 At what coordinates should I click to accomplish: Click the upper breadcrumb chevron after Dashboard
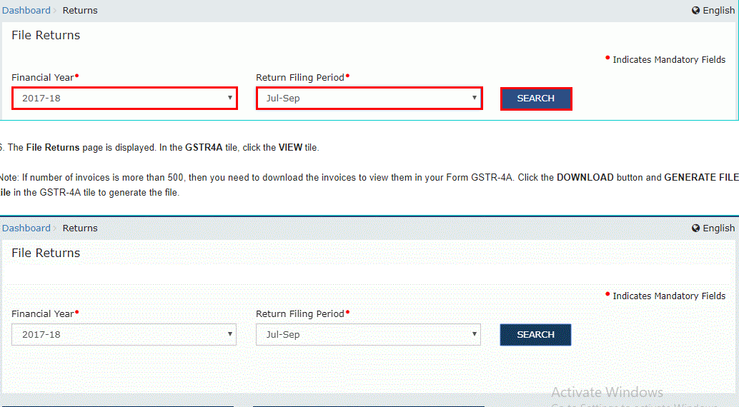click(55, 11)
